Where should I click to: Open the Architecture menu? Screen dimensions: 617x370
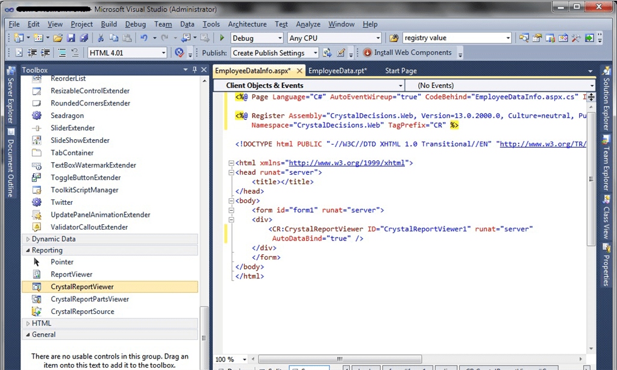[x=247, y=24]
